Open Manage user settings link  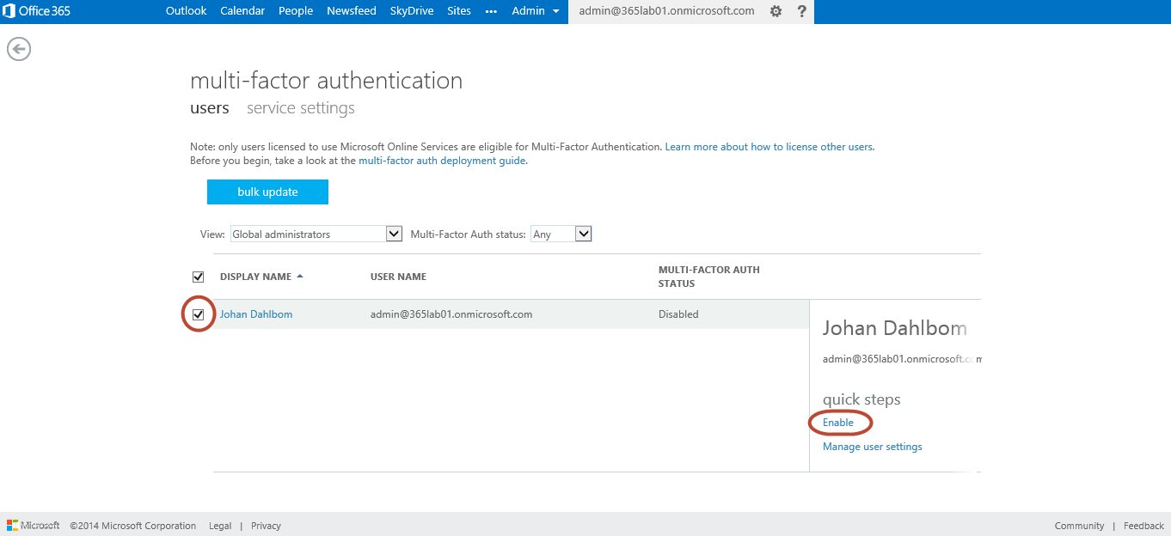[x=872, y=447]
